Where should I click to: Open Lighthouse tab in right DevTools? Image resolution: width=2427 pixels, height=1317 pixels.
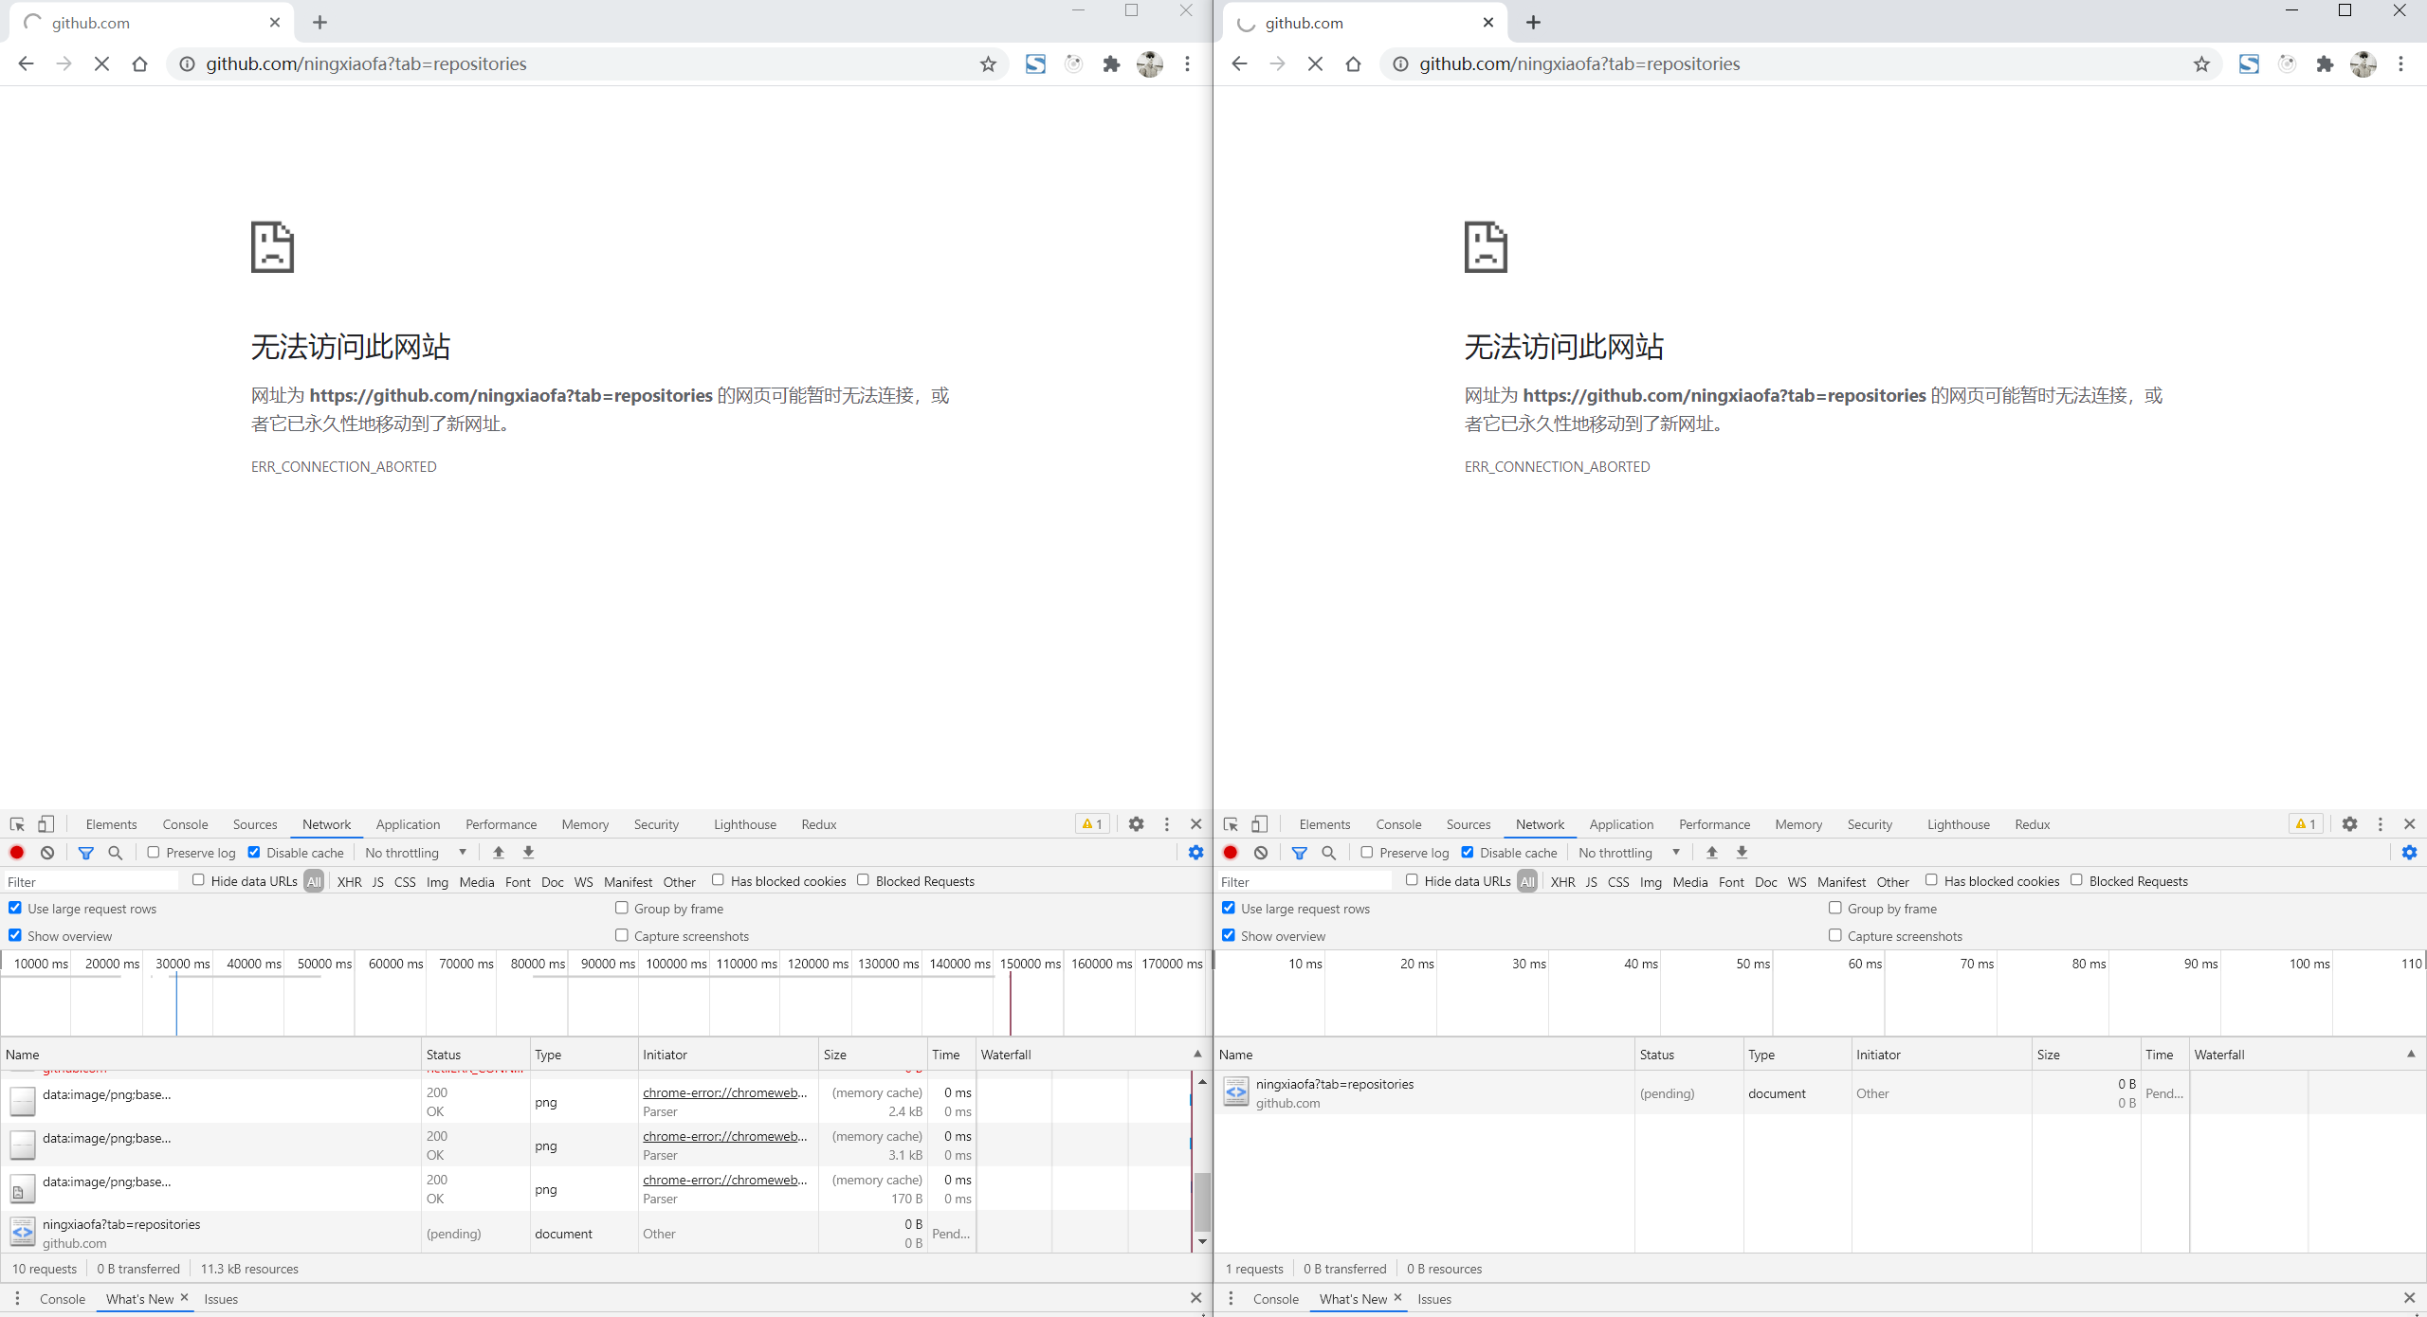pos(1958,824)
